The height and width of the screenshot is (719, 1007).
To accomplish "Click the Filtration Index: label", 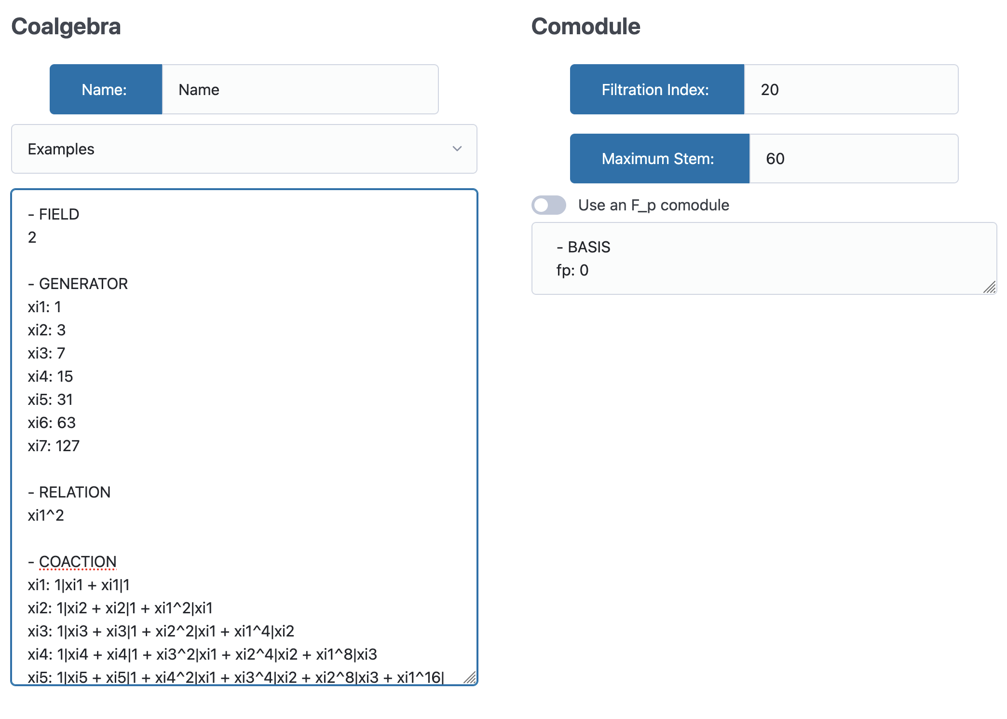I will pos(656,90).
